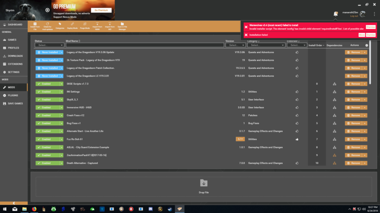This screenshot has height=213, width=380.
Task: Import from NMM toolbar icon
Action: coord(97,26)
